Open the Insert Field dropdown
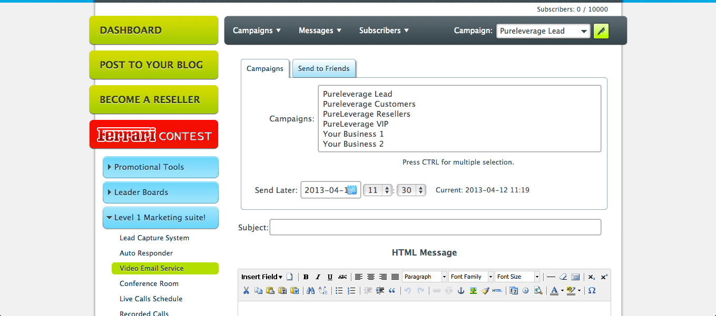The height and width of the screenshot is (316, 716). (x=262, y=277)
